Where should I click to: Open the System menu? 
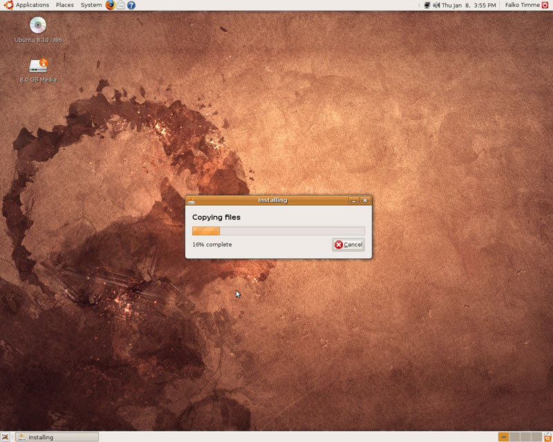tap(91, 5)
